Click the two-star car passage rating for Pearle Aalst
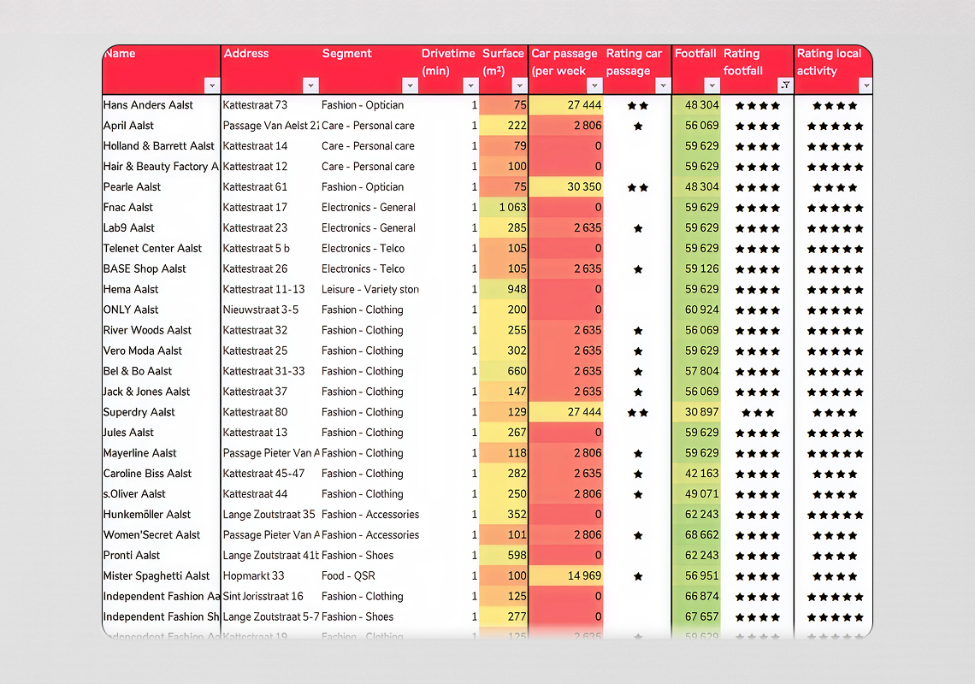This screenshot has width=975, height=684. [637, 187]
